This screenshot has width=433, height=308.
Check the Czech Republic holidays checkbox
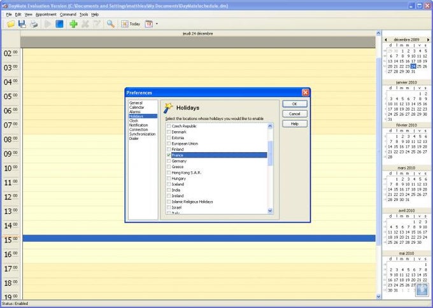169,126
